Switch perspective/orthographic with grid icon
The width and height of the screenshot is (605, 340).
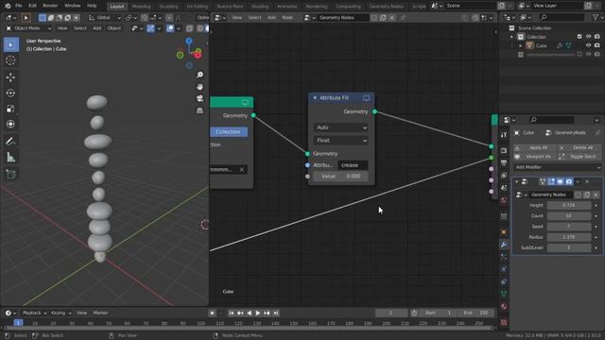coord(199,110)
